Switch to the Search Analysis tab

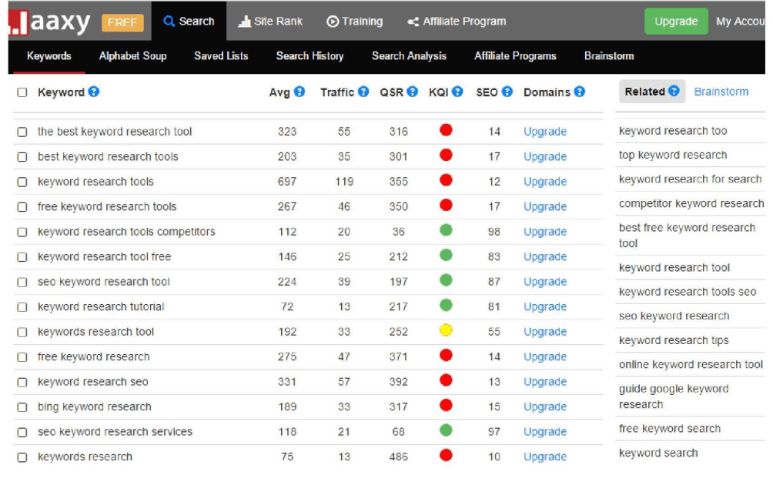(x=409, y=56)
